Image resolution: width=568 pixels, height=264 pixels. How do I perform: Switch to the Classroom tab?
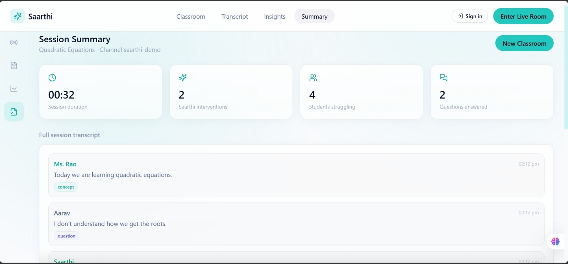pos(191,16)
